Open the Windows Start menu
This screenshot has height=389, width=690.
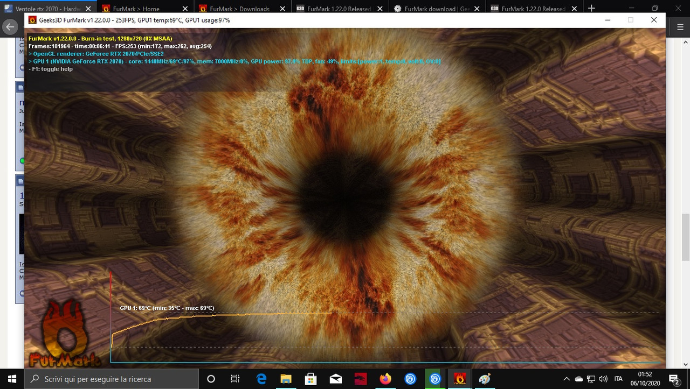(12, 379)
